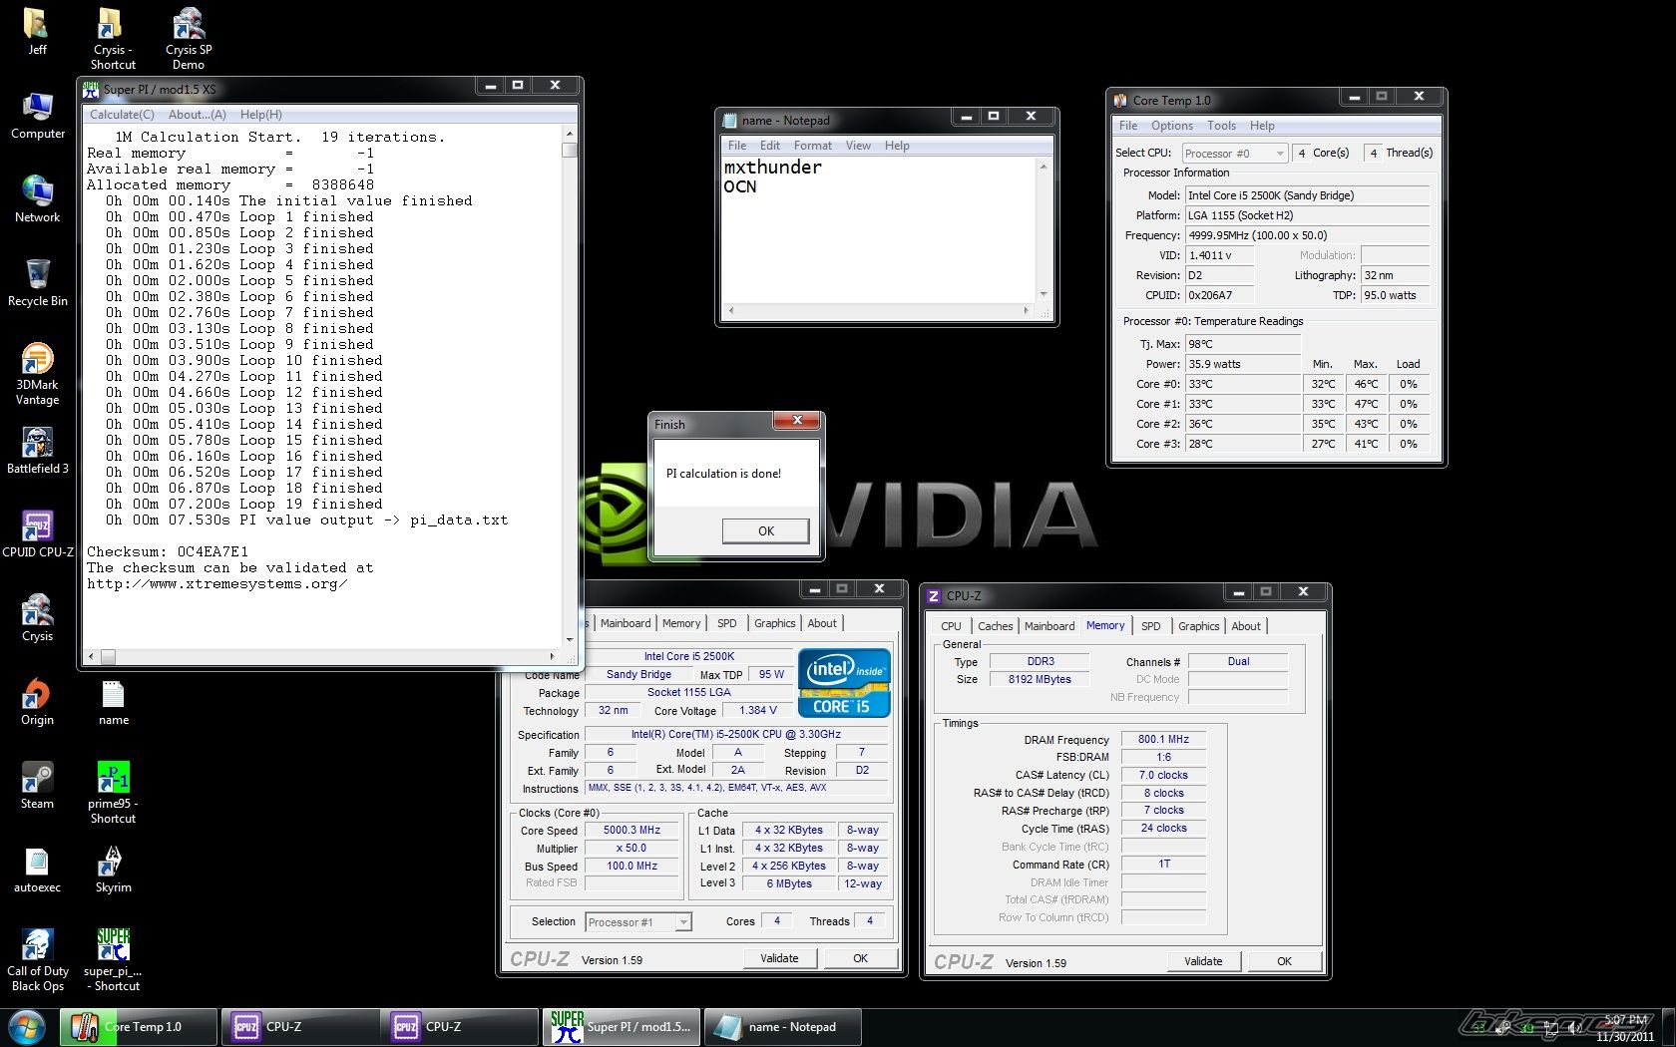Launch the Crysis desktop icon
This screenshot has height=1047, width=1676.
click(37, 617)
